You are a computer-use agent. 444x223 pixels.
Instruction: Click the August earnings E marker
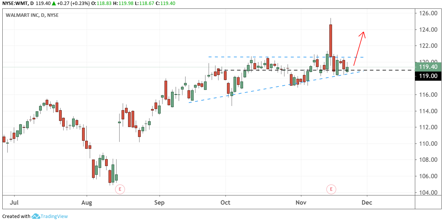120,189
